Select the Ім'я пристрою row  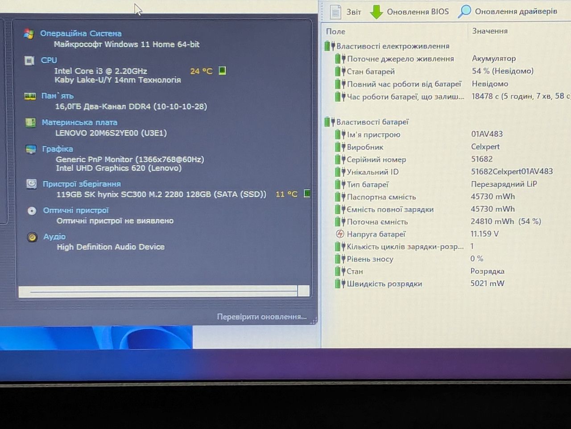click(453, 134)
